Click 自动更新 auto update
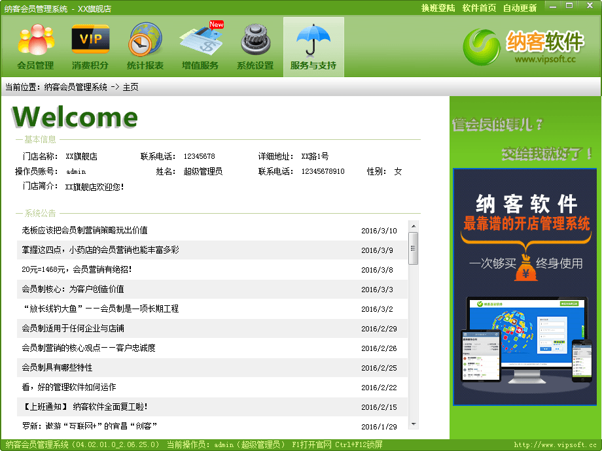The height and width of the screenshot is (451, 602). click(x=520, y=8)
